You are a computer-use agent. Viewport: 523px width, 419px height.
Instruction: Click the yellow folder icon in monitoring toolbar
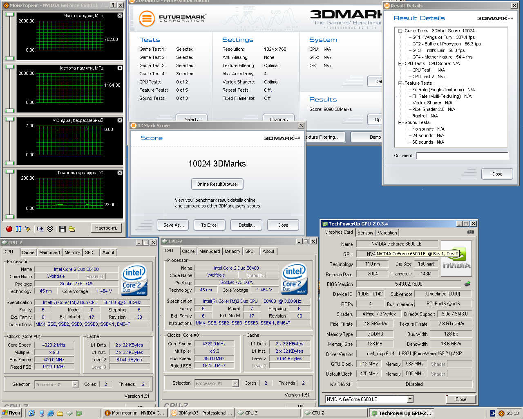tap(72, 229)
